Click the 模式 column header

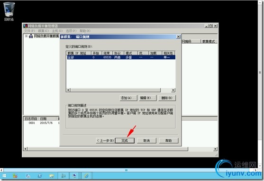[131, 53]
